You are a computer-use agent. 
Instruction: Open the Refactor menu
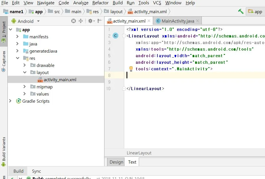point(100,3)
